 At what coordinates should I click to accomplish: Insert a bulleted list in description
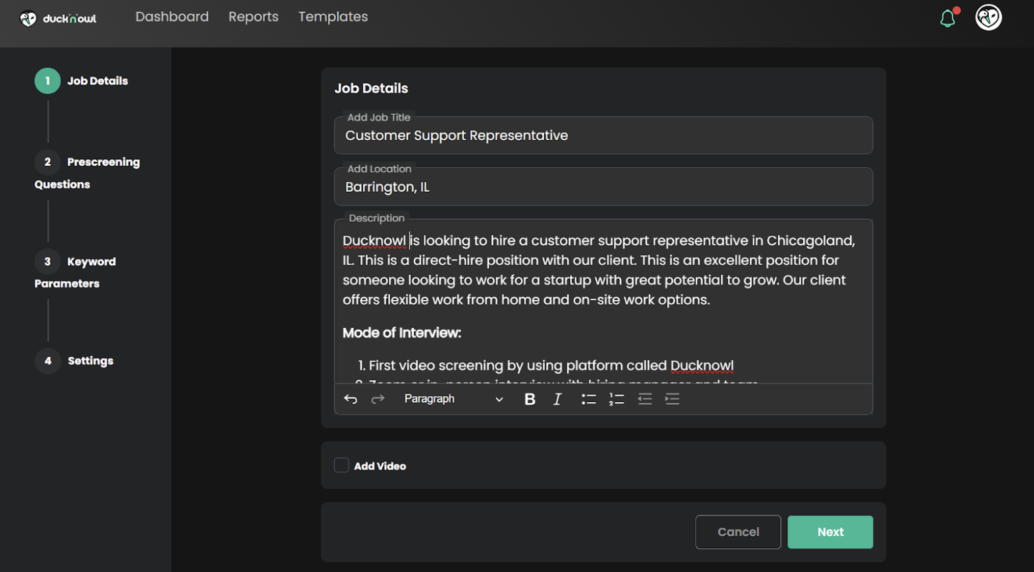coord(589,399)
